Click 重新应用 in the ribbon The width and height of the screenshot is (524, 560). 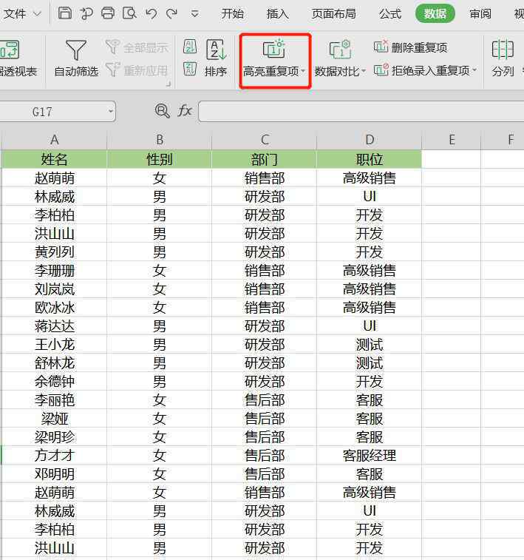pyautogui.click(x=137, y=70)
